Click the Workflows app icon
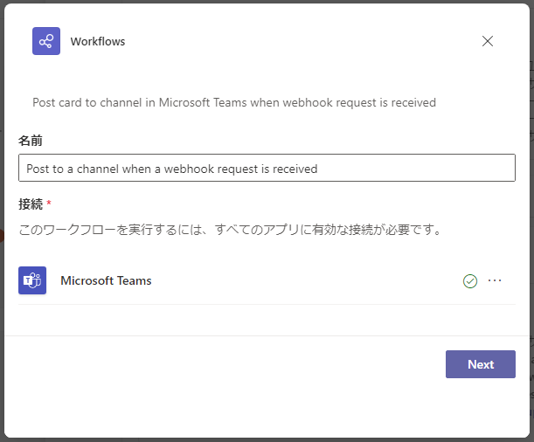Screen dimensions: 534x442 (x=46, y=41)
